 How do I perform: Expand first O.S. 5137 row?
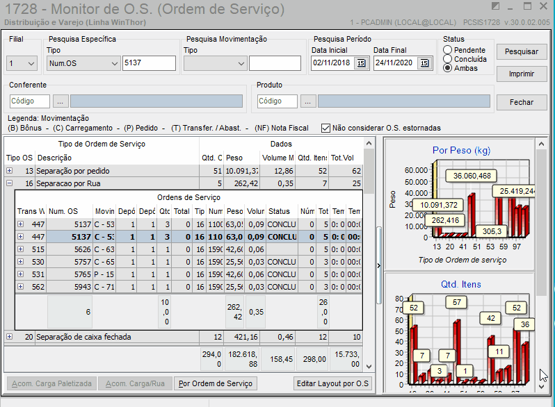coord(21,224)
